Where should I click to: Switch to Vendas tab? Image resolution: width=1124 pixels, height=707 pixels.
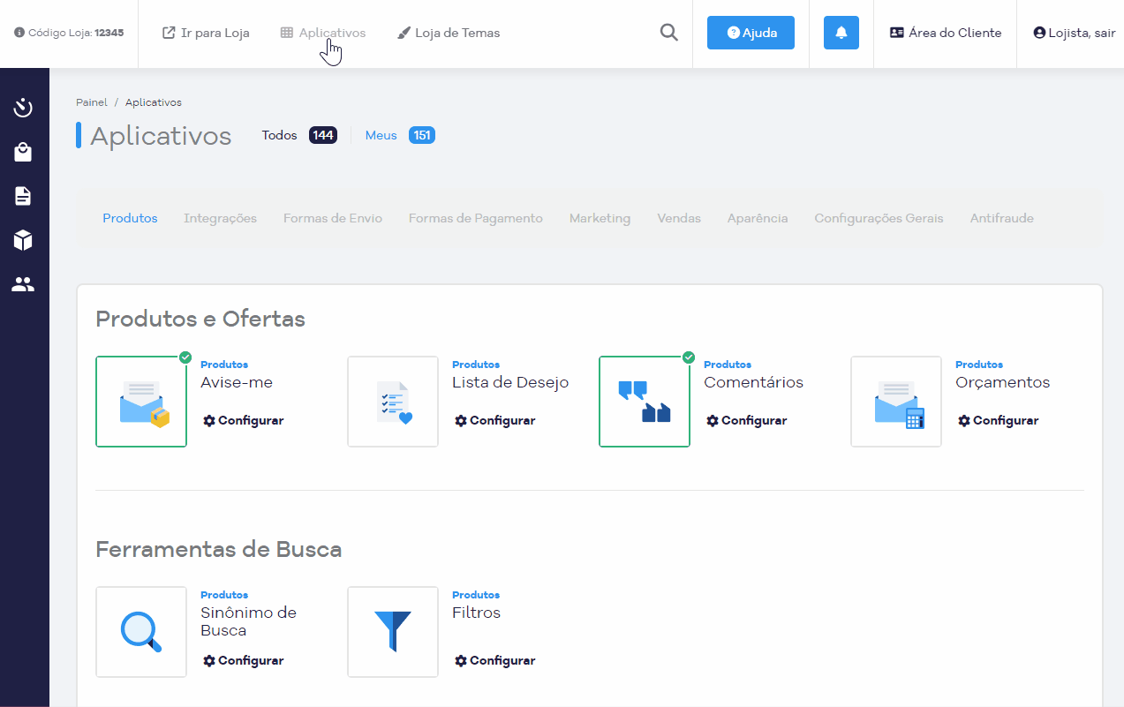(679, 218)
